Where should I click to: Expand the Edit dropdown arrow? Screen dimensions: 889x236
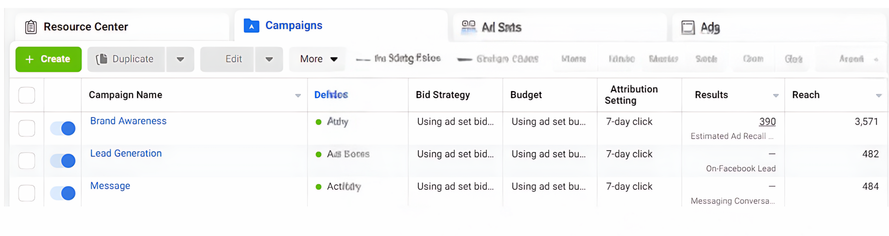[x=269, y=59]
